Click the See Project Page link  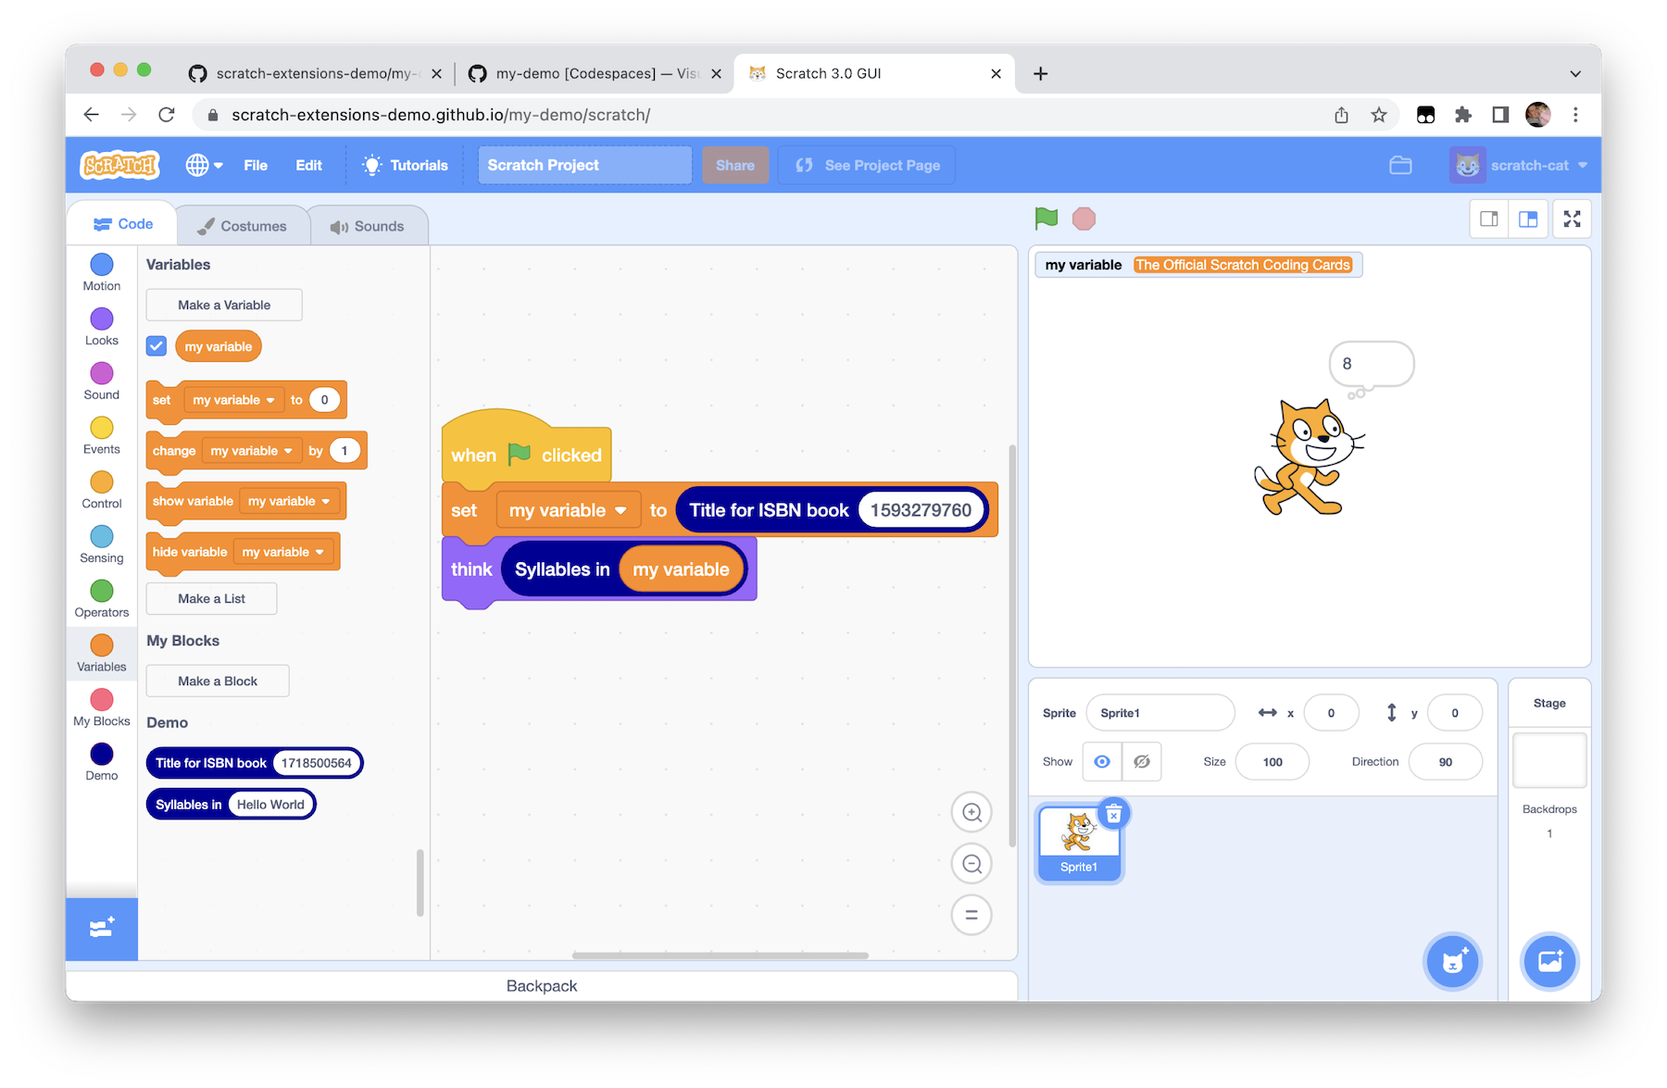tap(865, 165)
